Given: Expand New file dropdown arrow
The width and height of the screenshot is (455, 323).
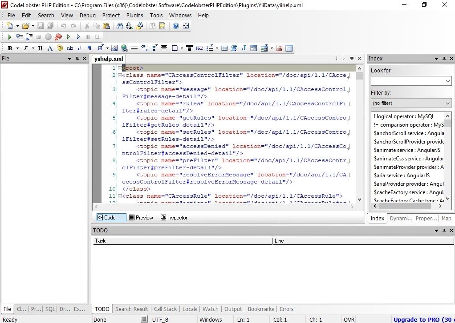Looking at the screenshot, I should tap(17, 26).
